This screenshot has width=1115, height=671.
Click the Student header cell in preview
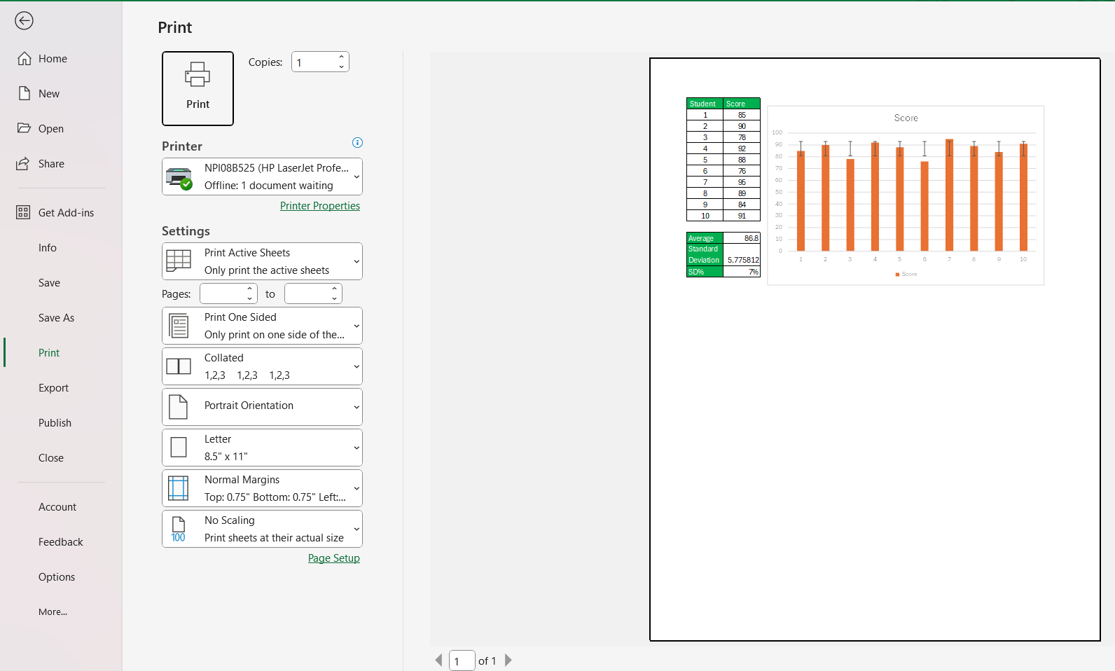705,104
